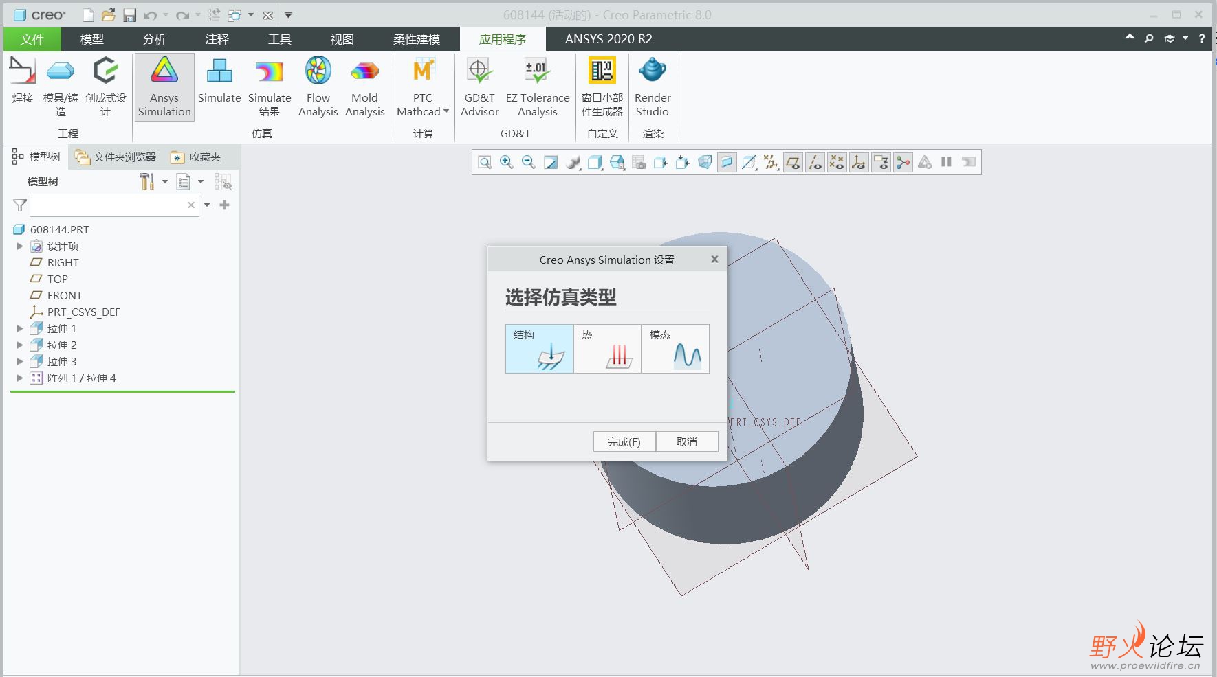
Task: Close Creo Ansys Simulation 设置 dialog
Action: (x=714, y=259)
